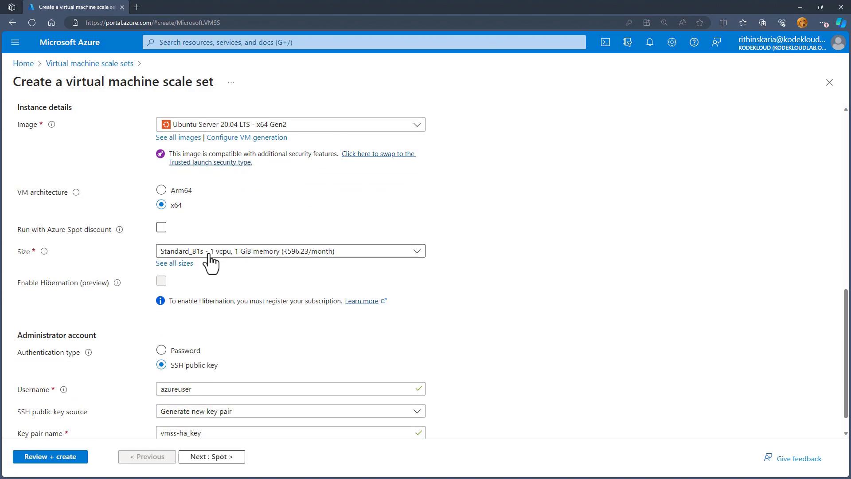Click the Azure search resources box
This screenshot has width=851, height=479.
(364, 42)
